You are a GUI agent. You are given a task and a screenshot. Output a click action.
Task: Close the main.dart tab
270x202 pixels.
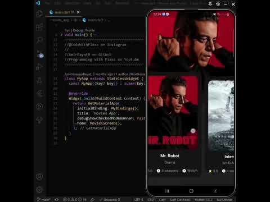(78, 12)
